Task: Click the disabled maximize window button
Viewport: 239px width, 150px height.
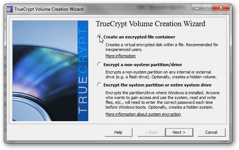Action: [x=207, y=8]
